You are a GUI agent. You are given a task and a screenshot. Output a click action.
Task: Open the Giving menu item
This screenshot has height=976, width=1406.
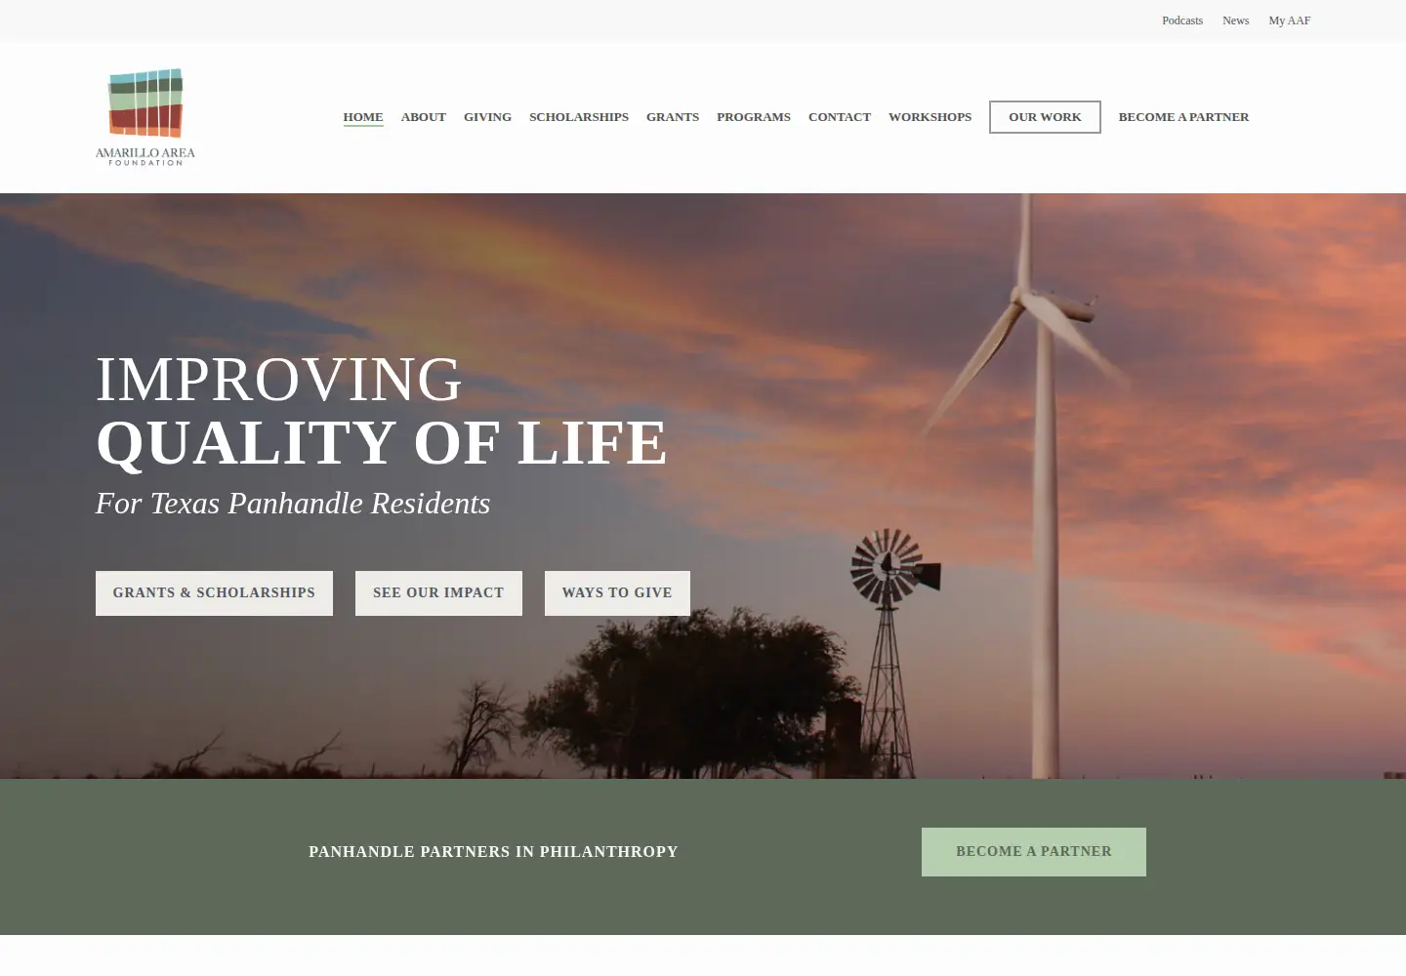(487, 117)
